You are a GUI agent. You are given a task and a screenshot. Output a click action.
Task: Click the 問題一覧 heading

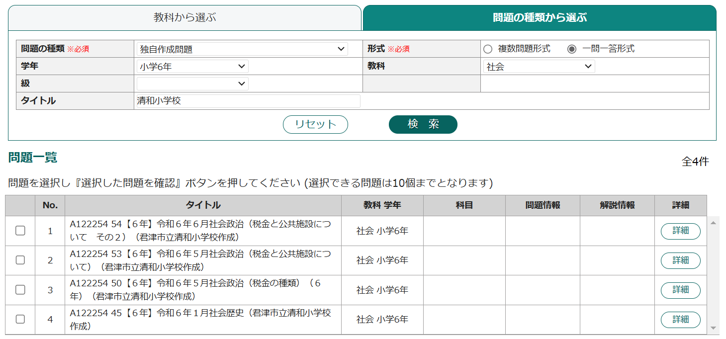pyautogui.click(x=33, y=158)
